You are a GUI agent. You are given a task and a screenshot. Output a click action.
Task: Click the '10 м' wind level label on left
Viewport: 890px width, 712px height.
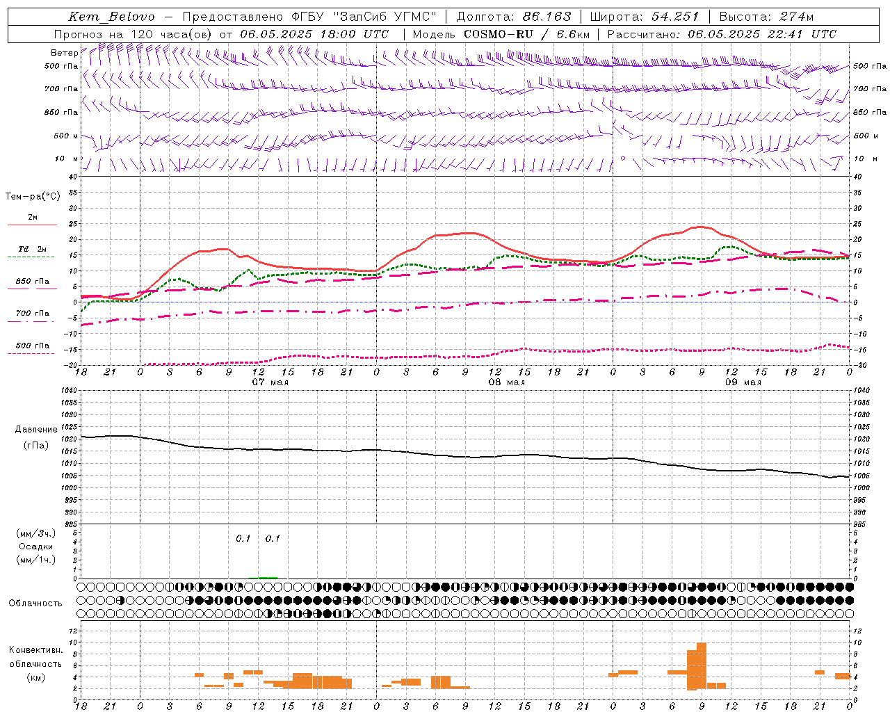tap(67, 159)
